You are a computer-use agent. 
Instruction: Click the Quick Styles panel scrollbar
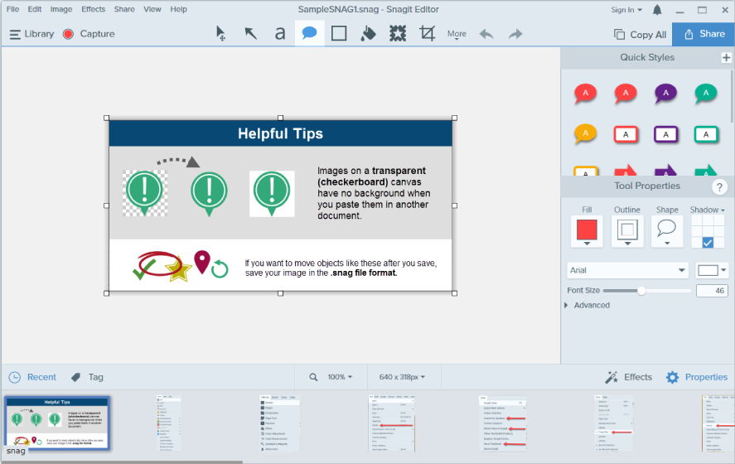click(731, 97)
